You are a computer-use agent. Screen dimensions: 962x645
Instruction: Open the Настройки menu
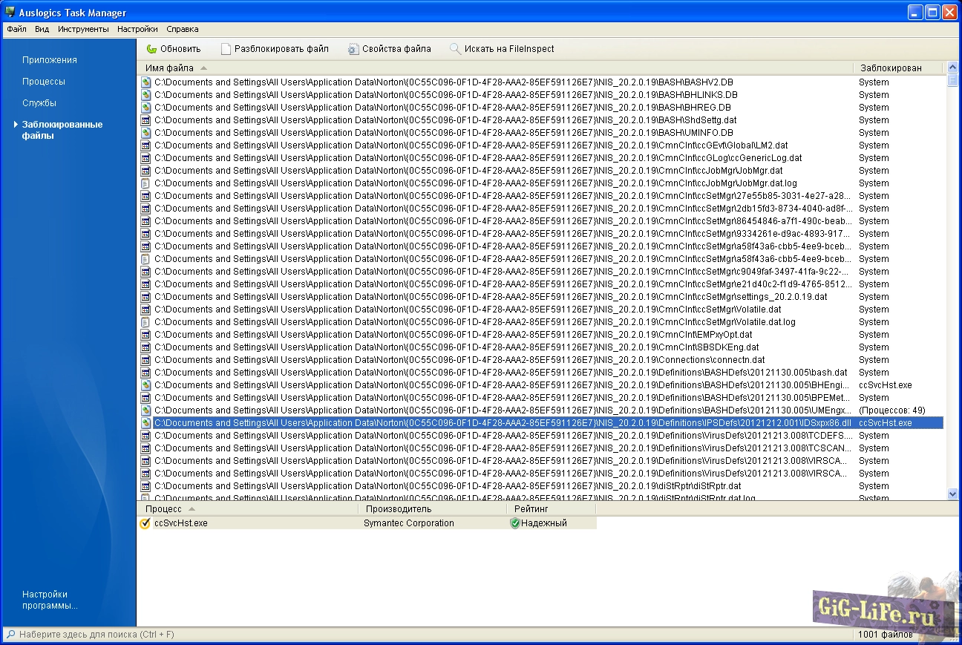click(137, 30)
